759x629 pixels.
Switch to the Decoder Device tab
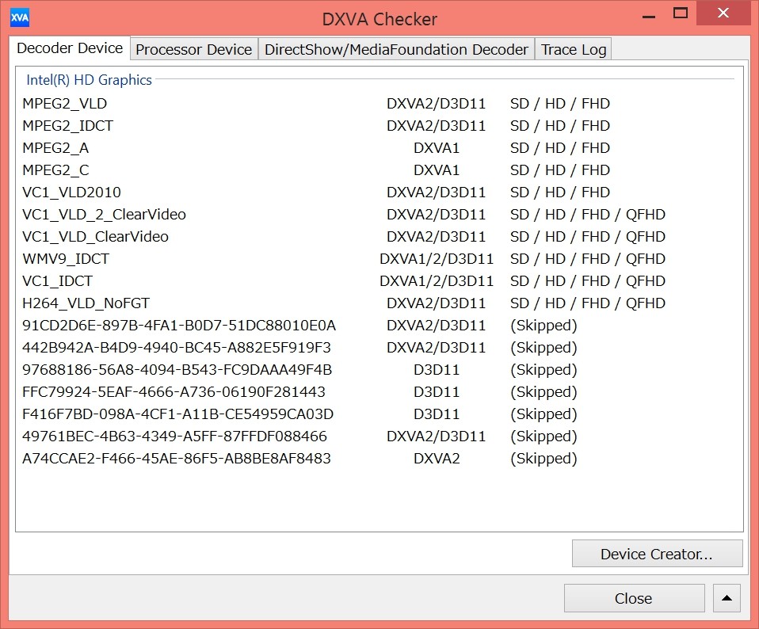[70, 48]
